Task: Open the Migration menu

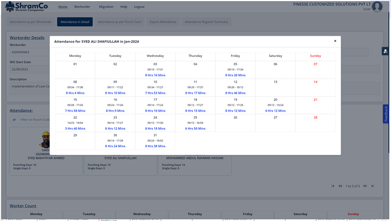Action: click(106, 7)
